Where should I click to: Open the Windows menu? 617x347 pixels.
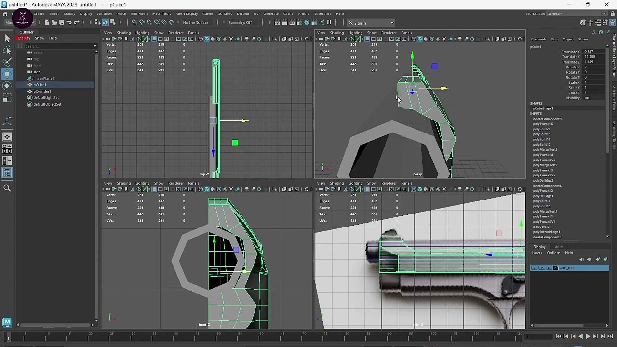[x=104, y=14]
